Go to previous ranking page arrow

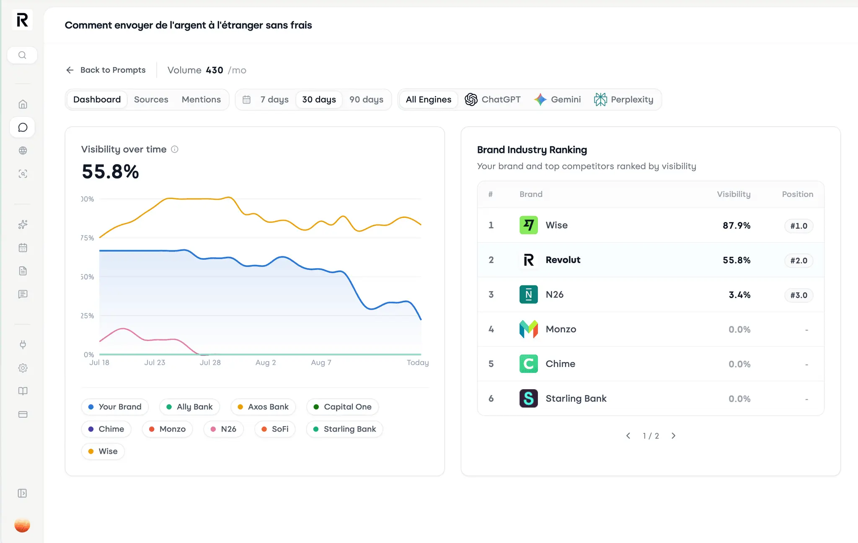coord(628,436)
